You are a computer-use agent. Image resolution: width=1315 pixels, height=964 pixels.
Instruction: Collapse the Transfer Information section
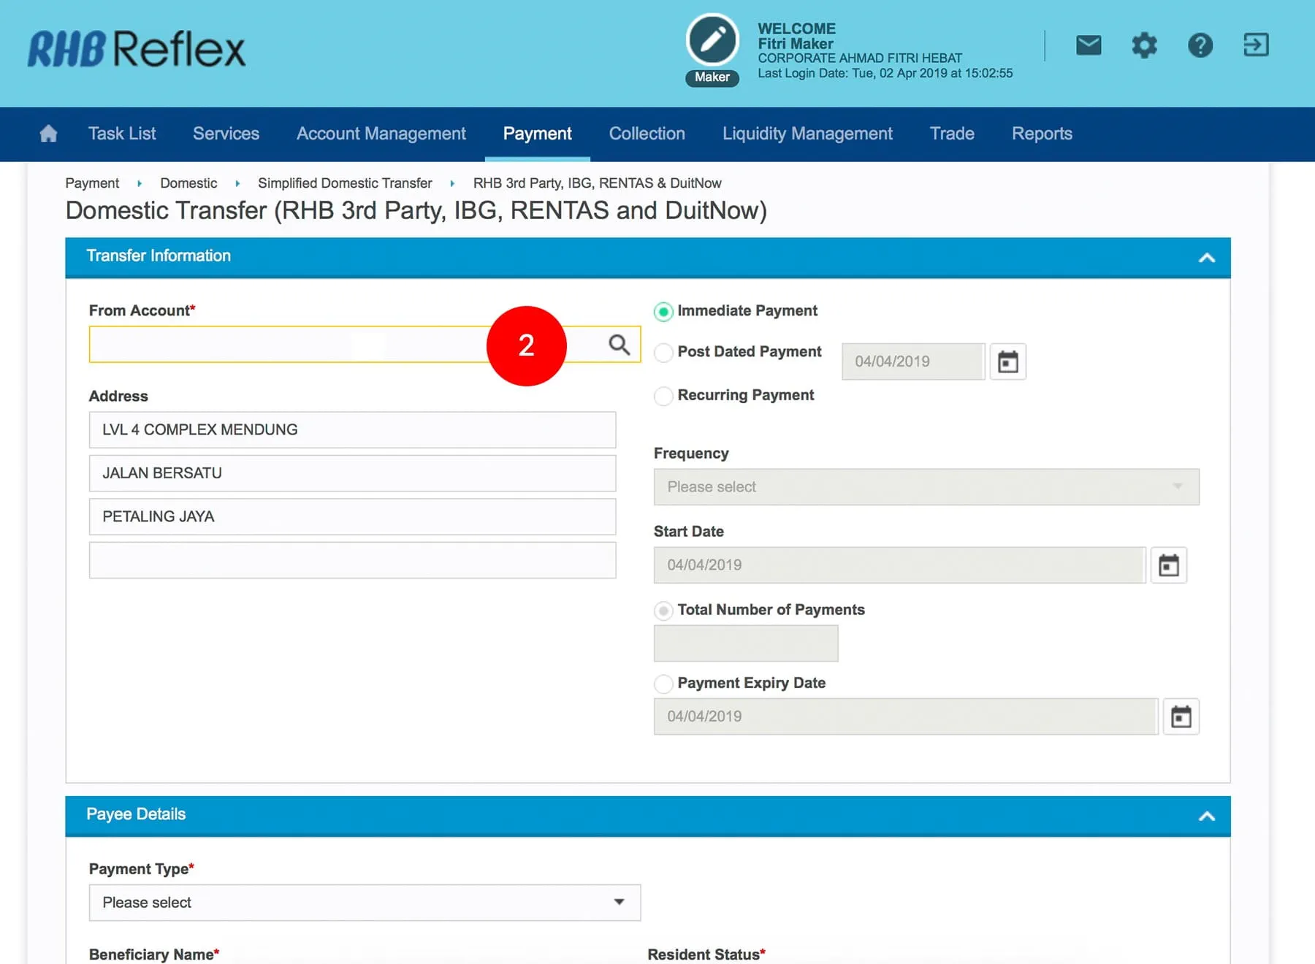pos(1206,258)
